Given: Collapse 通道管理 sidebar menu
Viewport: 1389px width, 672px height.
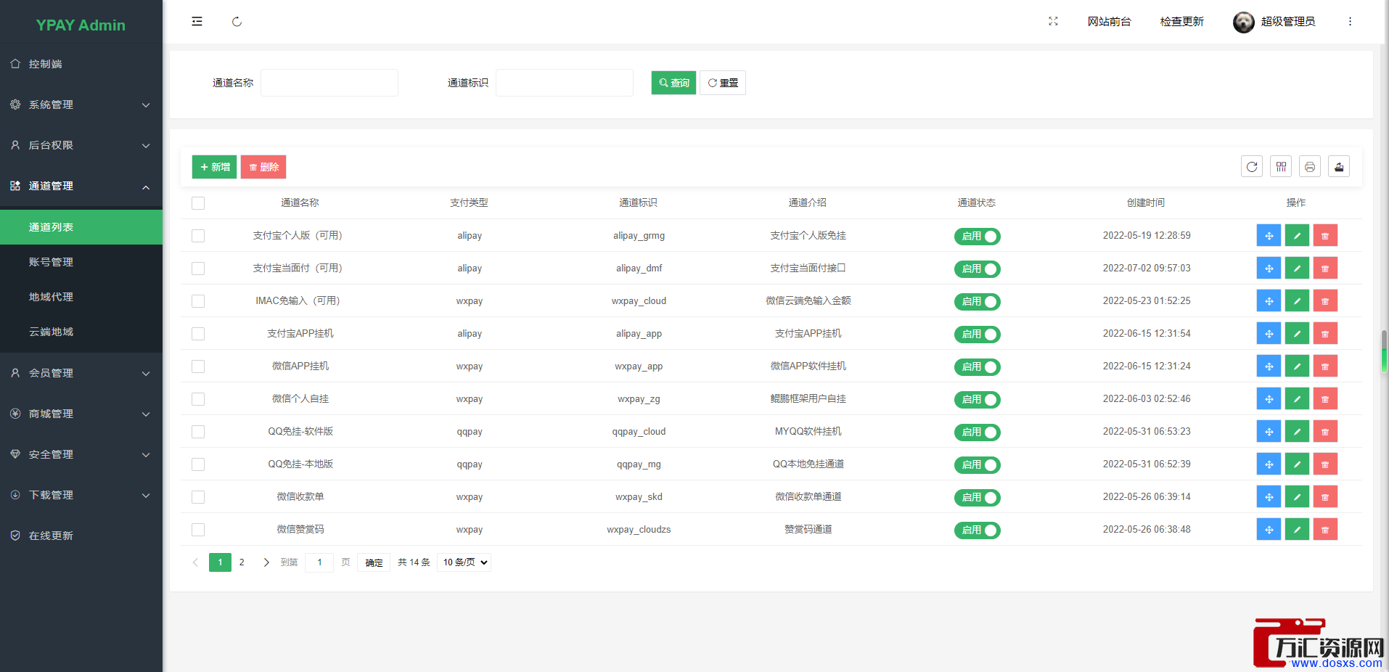Looking at the screenshot, I should [x=81, y=186].
